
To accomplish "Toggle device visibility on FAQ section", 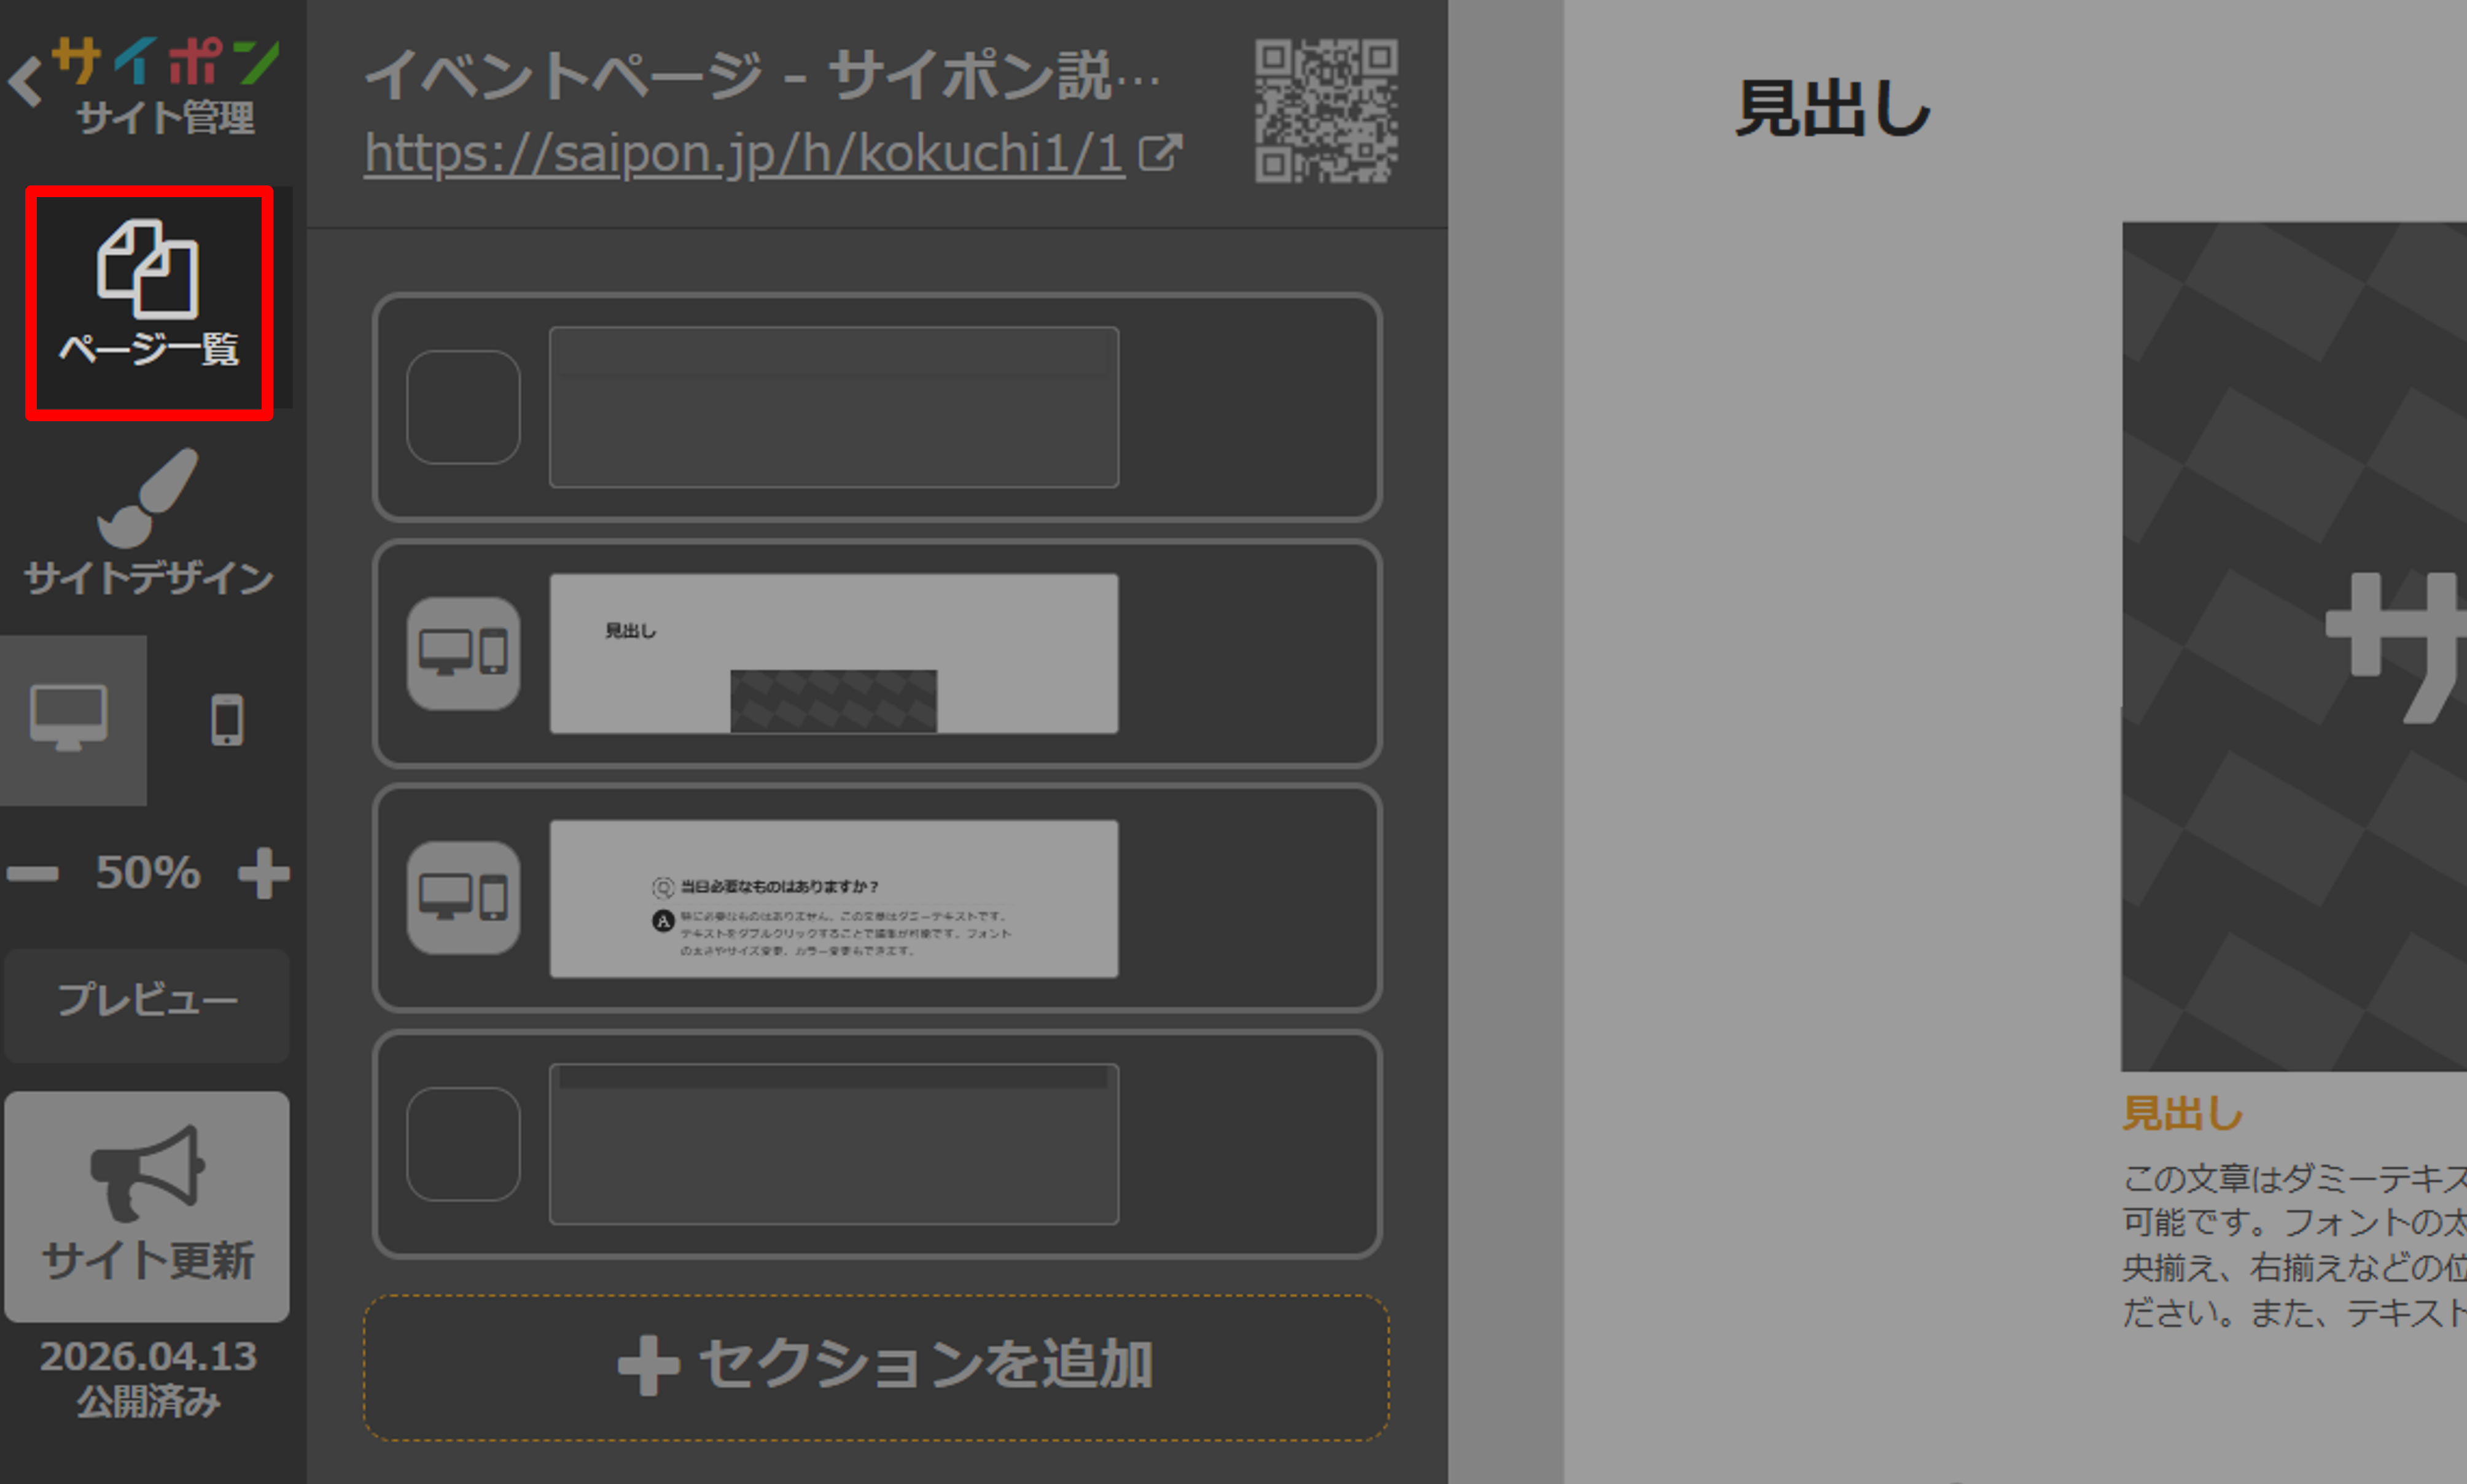I will (x=463, y=897).
